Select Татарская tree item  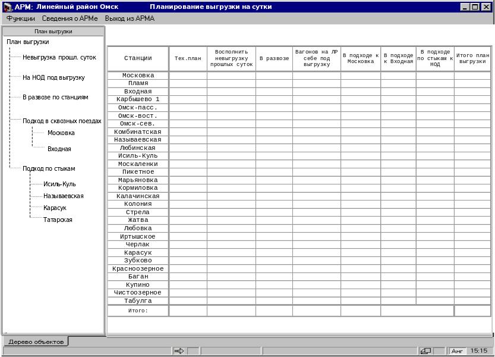tap(58, 220)
